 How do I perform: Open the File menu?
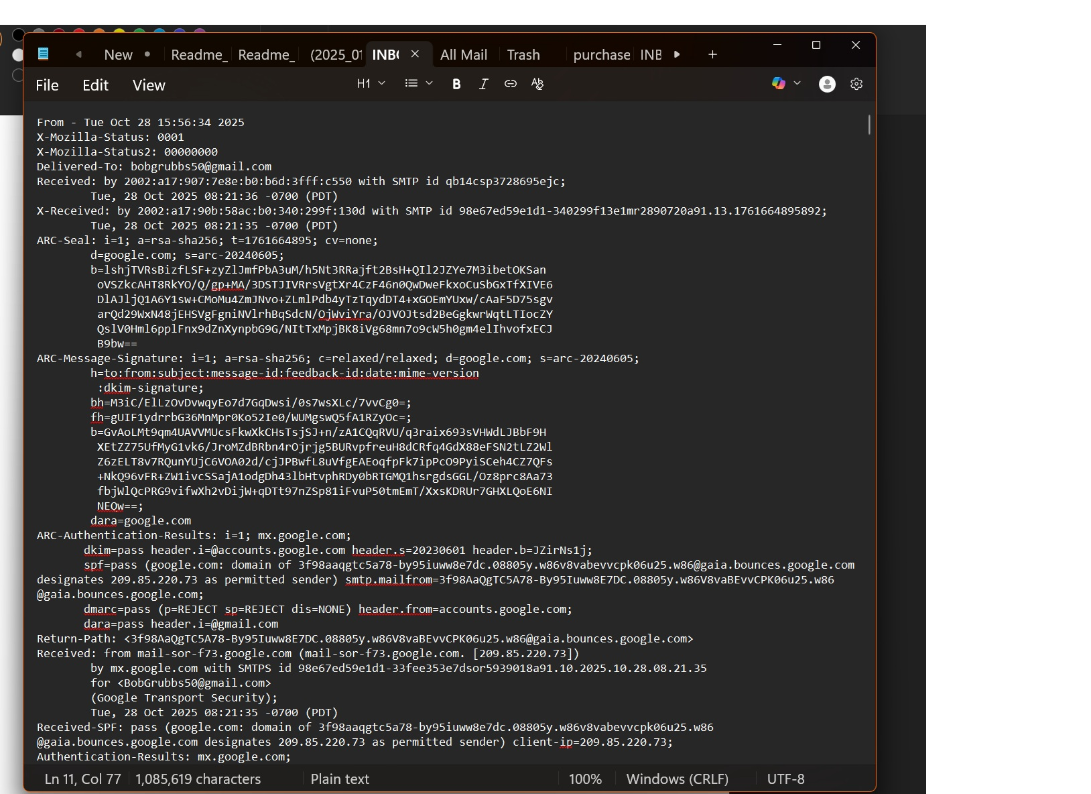click(x=47, y=85)
